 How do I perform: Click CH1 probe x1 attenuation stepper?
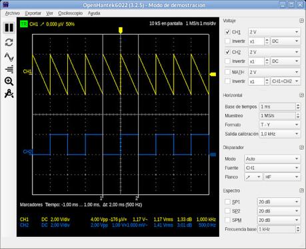point(267,41)
